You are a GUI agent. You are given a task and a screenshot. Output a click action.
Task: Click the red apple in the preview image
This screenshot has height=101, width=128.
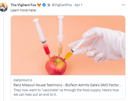click(x=56, y=66)
